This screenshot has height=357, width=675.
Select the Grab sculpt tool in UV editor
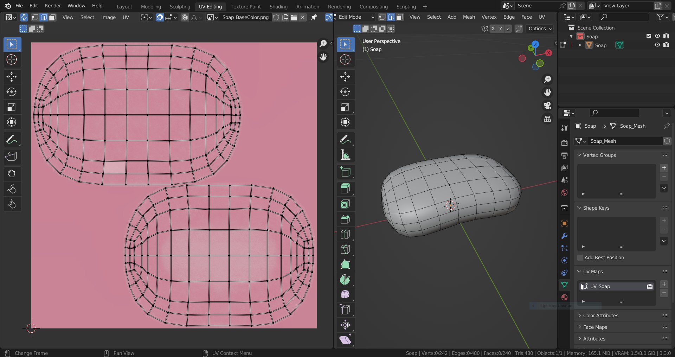click(x=12, y=174)
